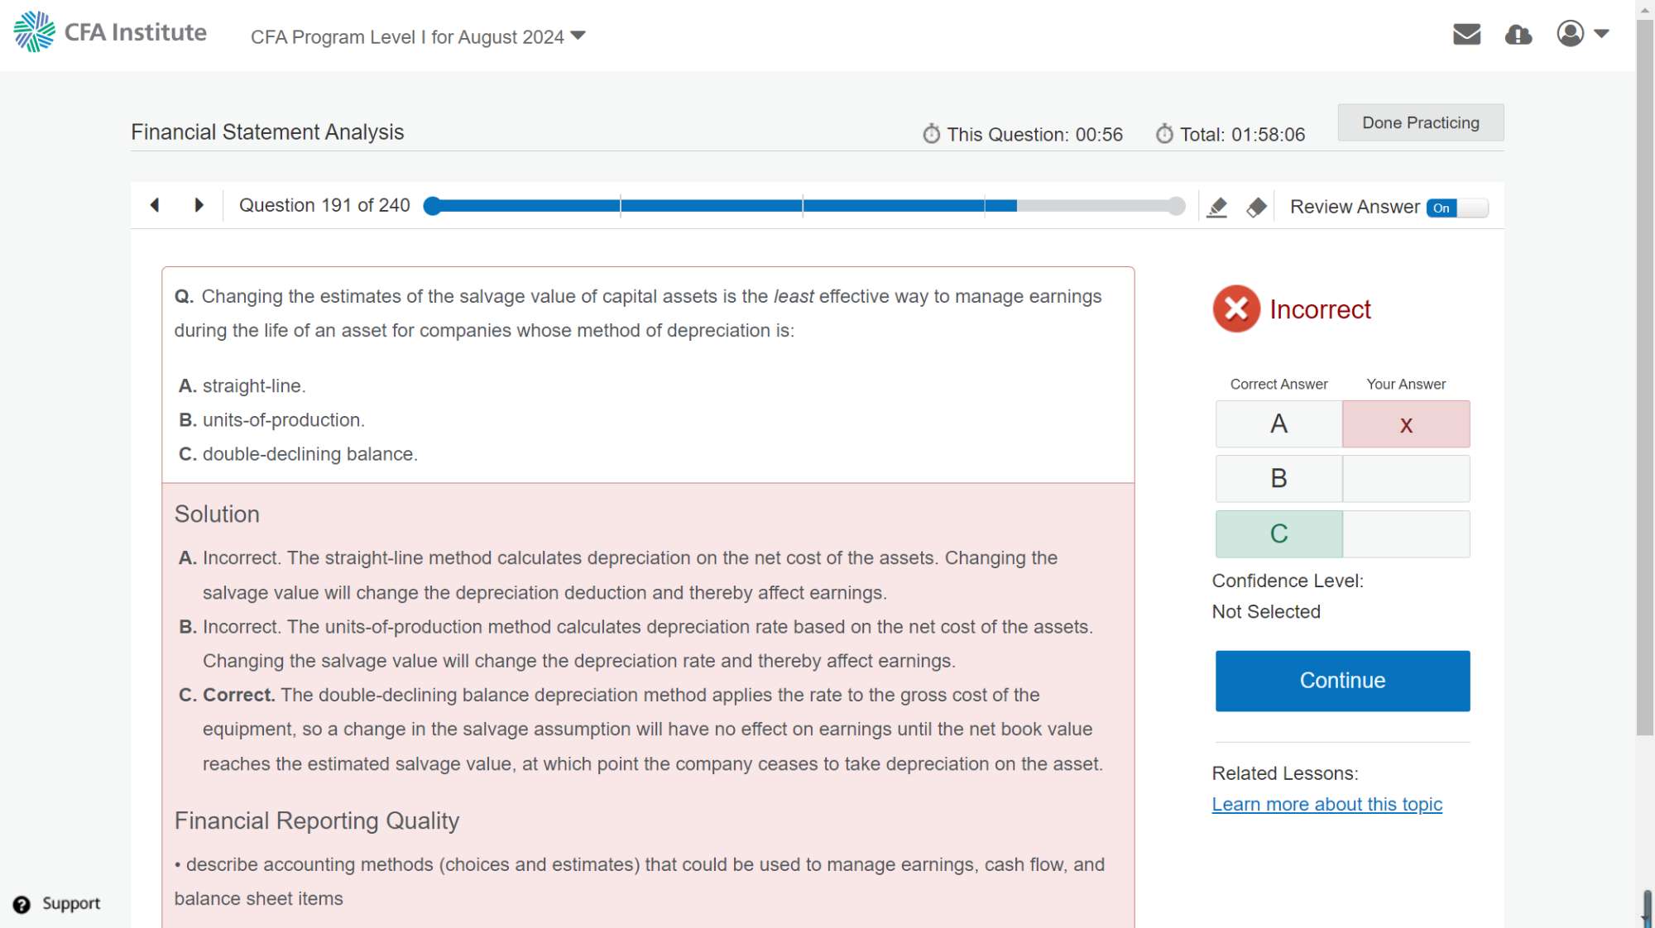
Task: Click Your Answer cell for B
Action: (1406, 479)
